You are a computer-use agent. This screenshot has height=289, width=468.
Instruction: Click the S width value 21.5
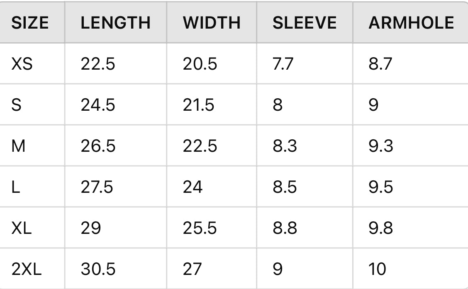pyautogui.click(x=199, y=105)
